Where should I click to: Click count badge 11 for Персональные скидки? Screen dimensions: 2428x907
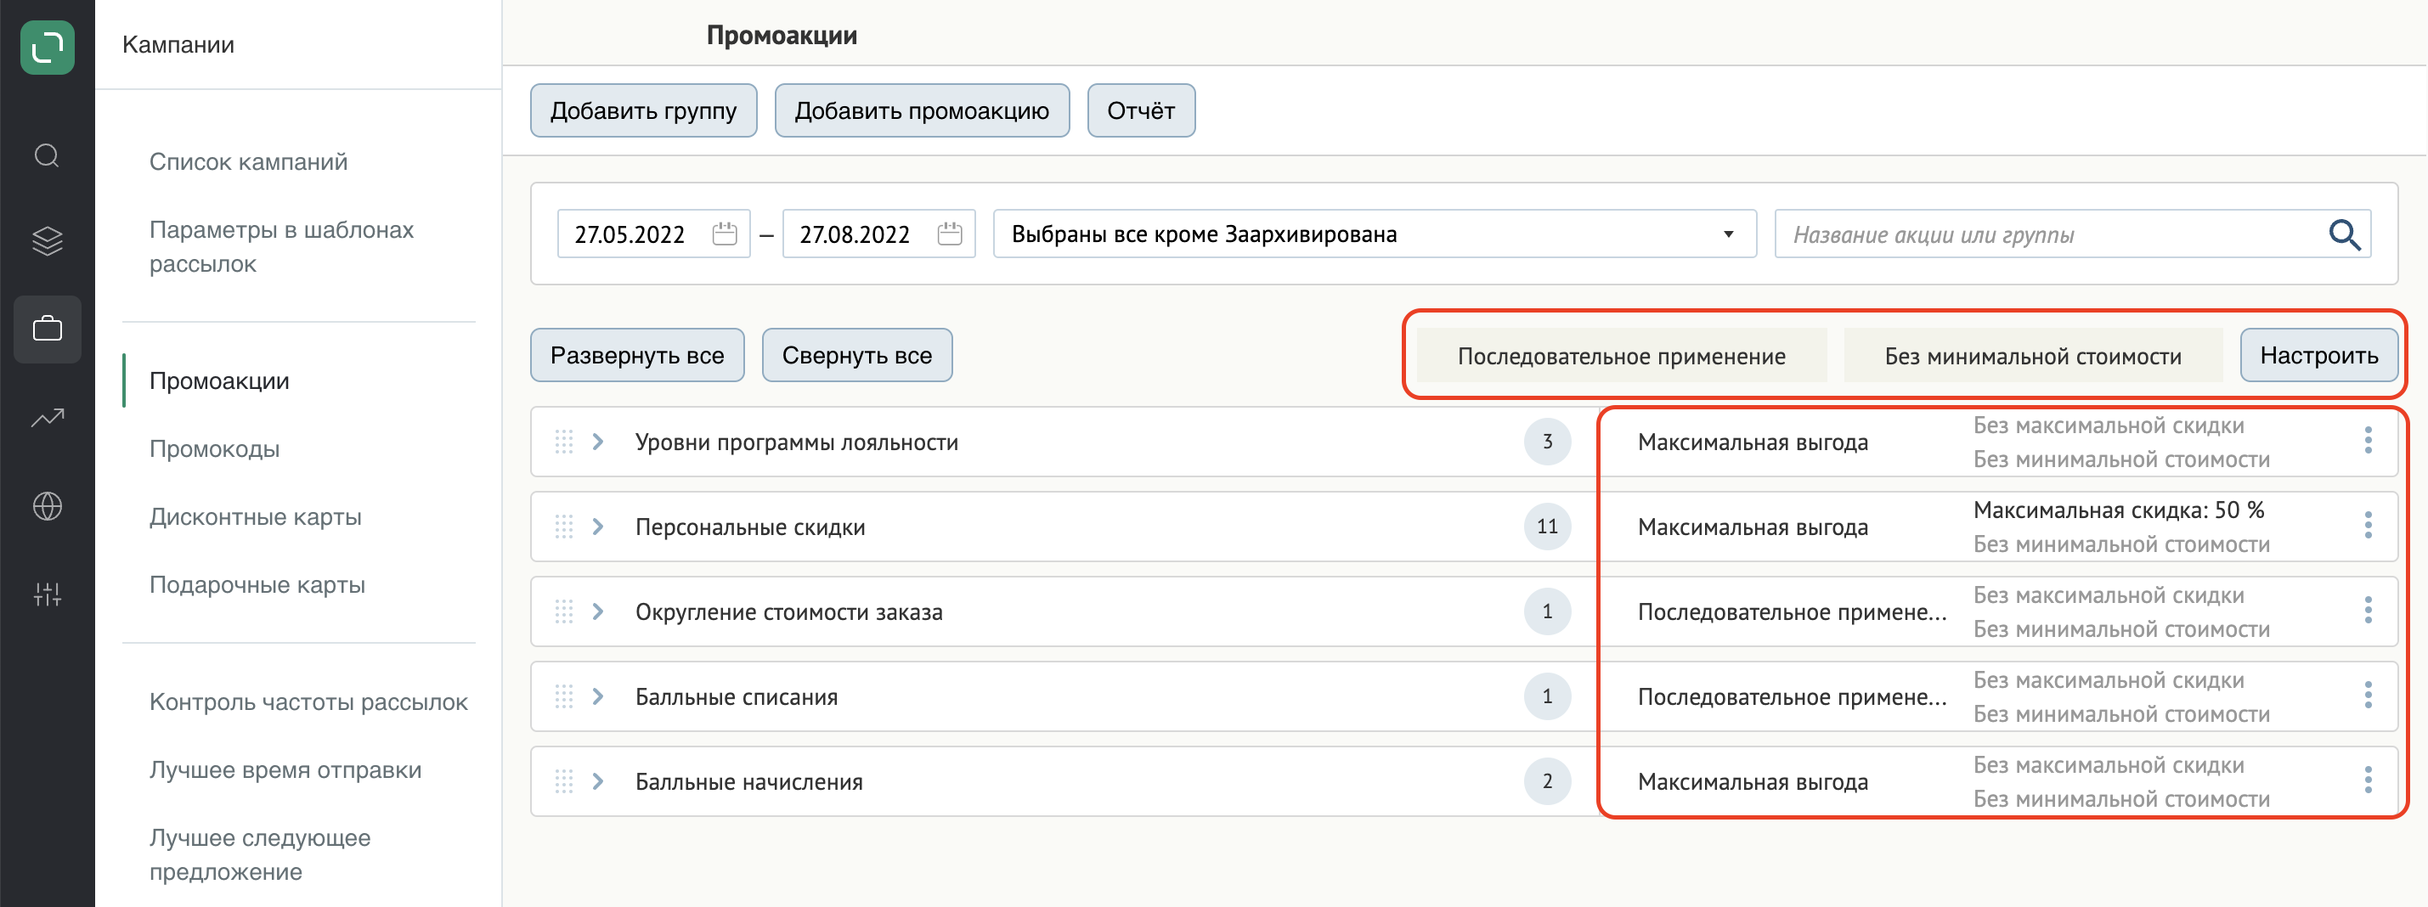tap(1547, 527)
